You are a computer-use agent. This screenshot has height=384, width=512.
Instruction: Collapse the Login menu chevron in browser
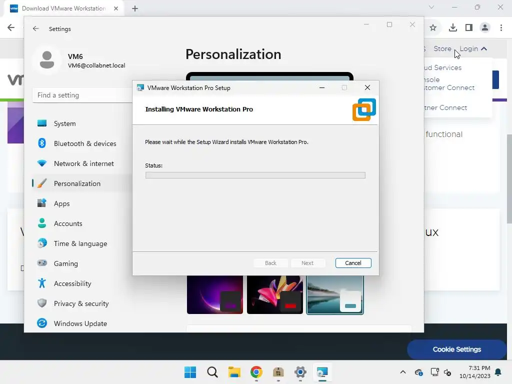point(484,48)
